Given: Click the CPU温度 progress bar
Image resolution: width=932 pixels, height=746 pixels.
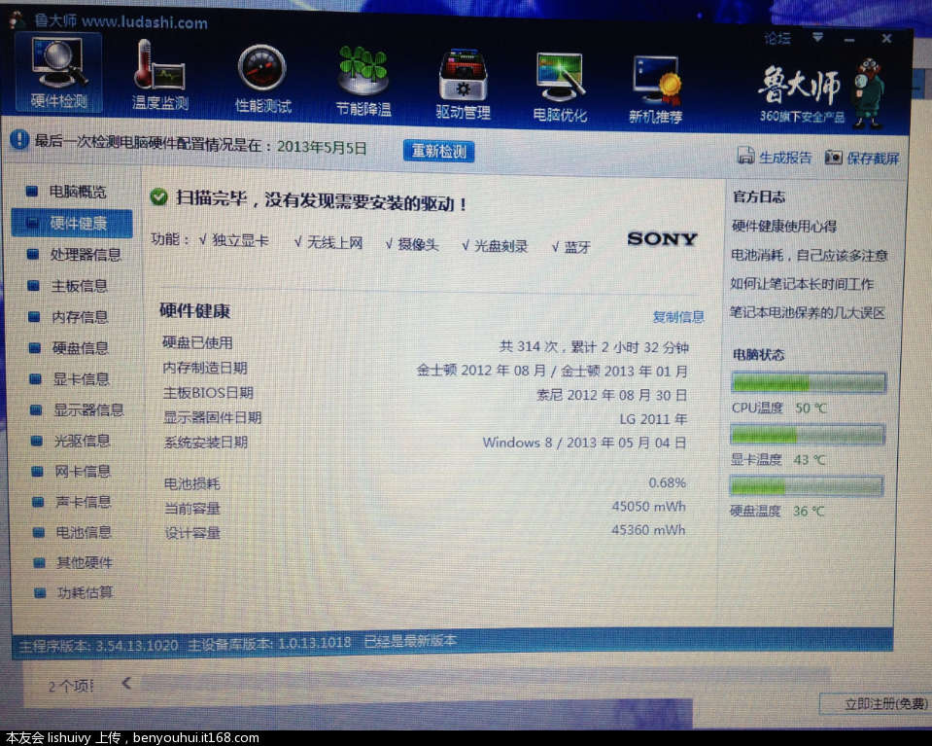Looking at the screenshot, I should pyautogui.click(x=809, y=382).
